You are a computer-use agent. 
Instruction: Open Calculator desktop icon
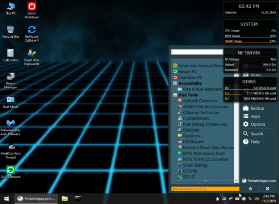10,55
